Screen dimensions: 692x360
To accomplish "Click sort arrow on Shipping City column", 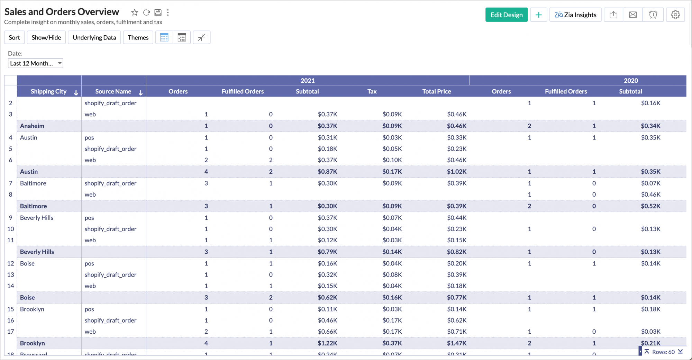I will pos(76,92).
